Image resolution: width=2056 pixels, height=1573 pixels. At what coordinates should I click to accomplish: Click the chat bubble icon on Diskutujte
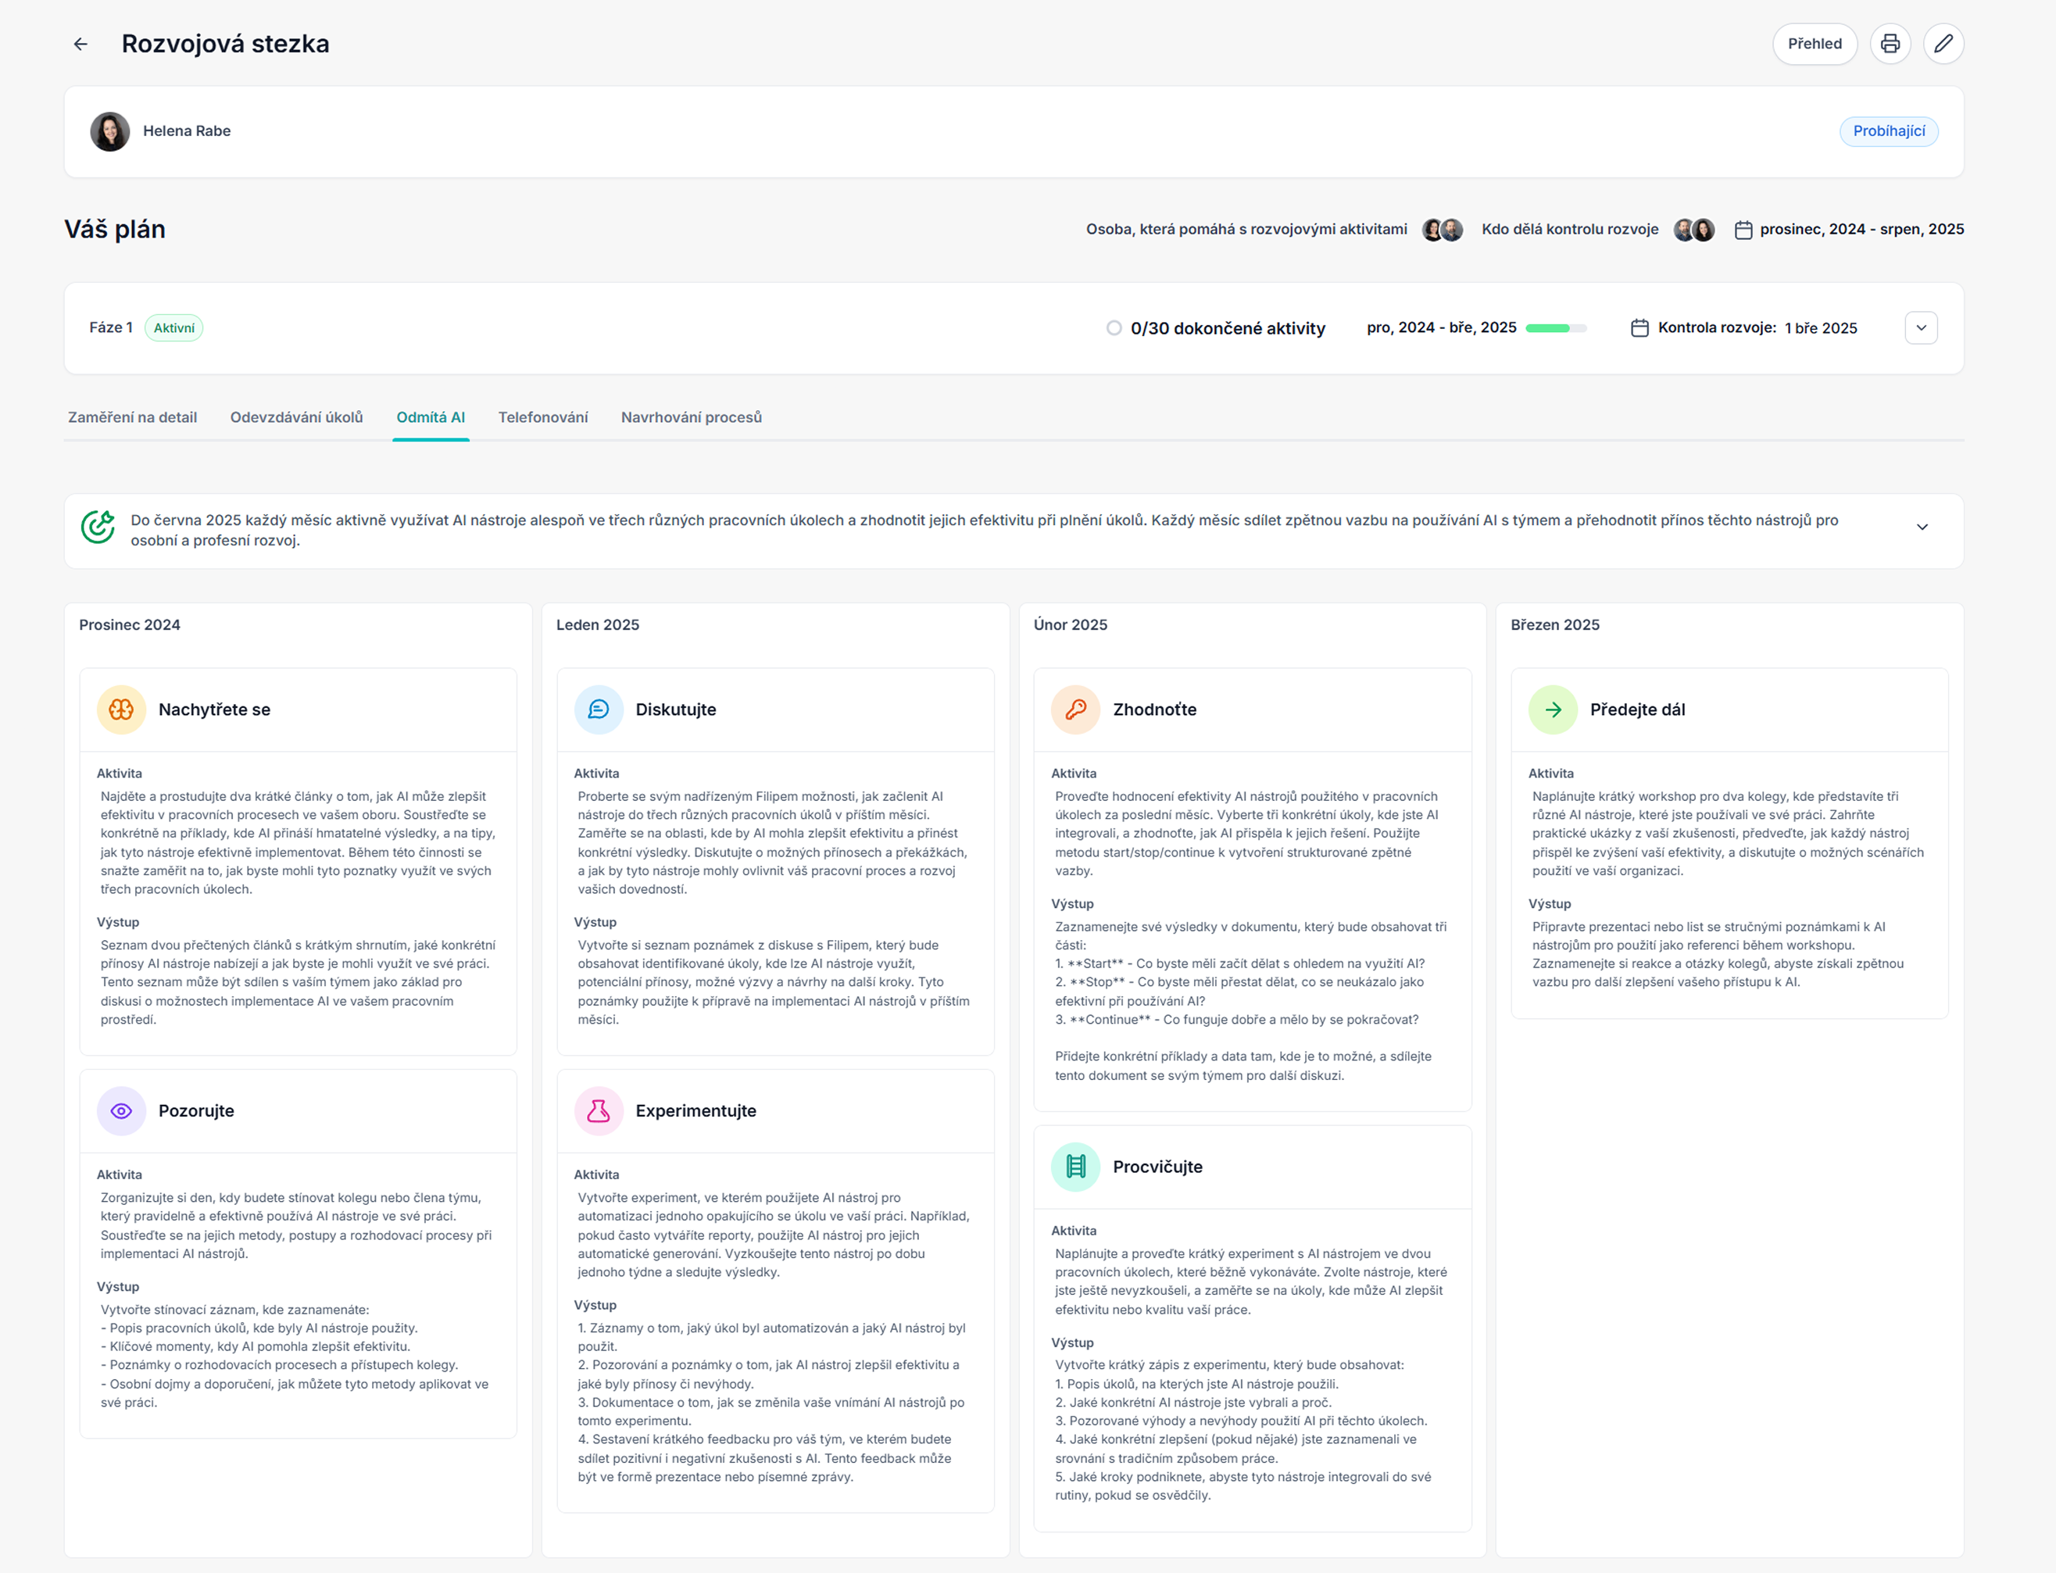599,710
